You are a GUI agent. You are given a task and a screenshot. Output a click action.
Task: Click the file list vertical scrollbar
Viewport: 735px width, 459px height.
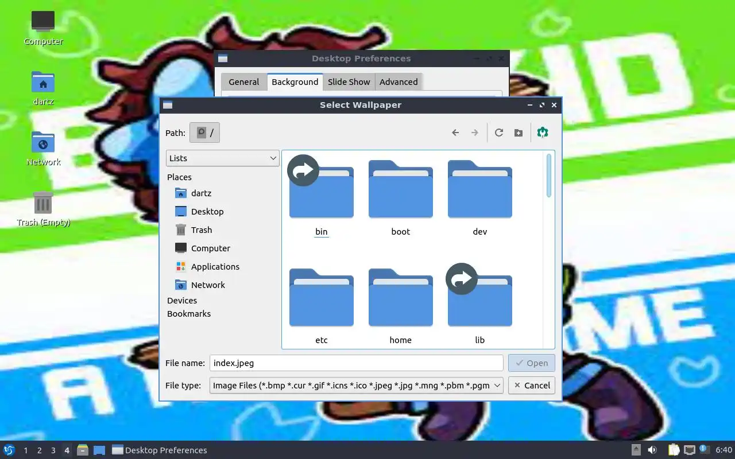[549, 176]
